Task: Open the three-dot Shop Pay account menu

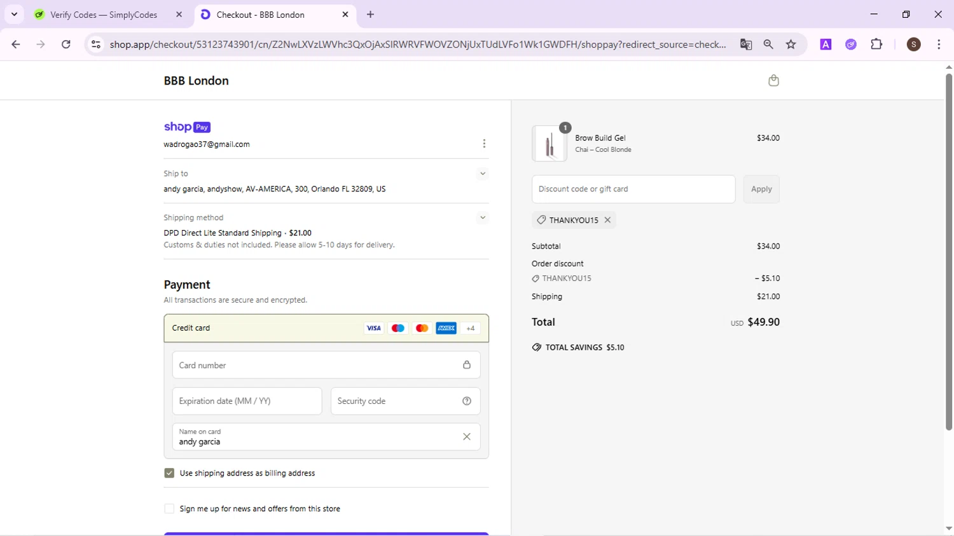Action: point(484,144)
